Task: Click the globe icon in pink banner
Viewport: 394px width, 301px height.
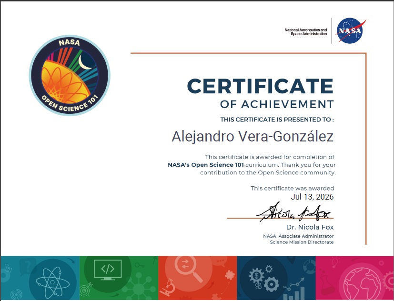Action: (363, 284)
